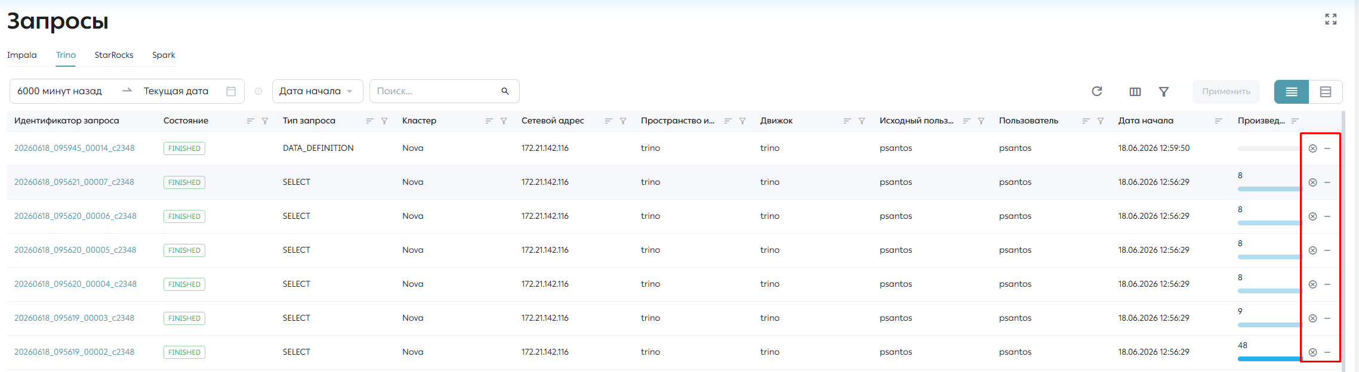Open the StarRocks tab
Viewport: 1359px width, 372px height.
[x=114, y=55]
